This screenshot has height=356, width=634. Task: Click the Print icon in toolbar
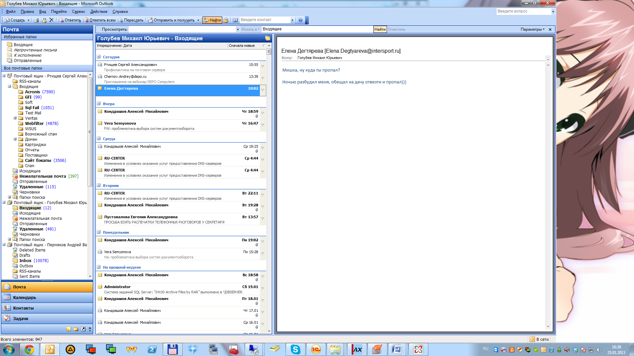[36, 20]
